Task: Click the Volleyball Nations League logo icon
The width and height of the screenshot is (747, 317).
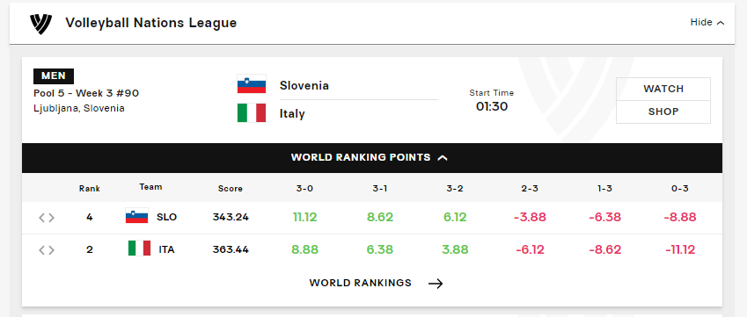Action: click(x=40, y=23)
